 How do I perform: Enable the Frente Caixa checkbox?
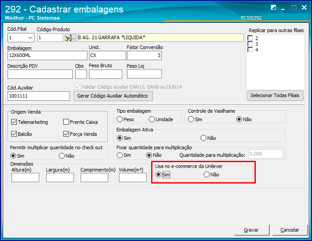66,122
